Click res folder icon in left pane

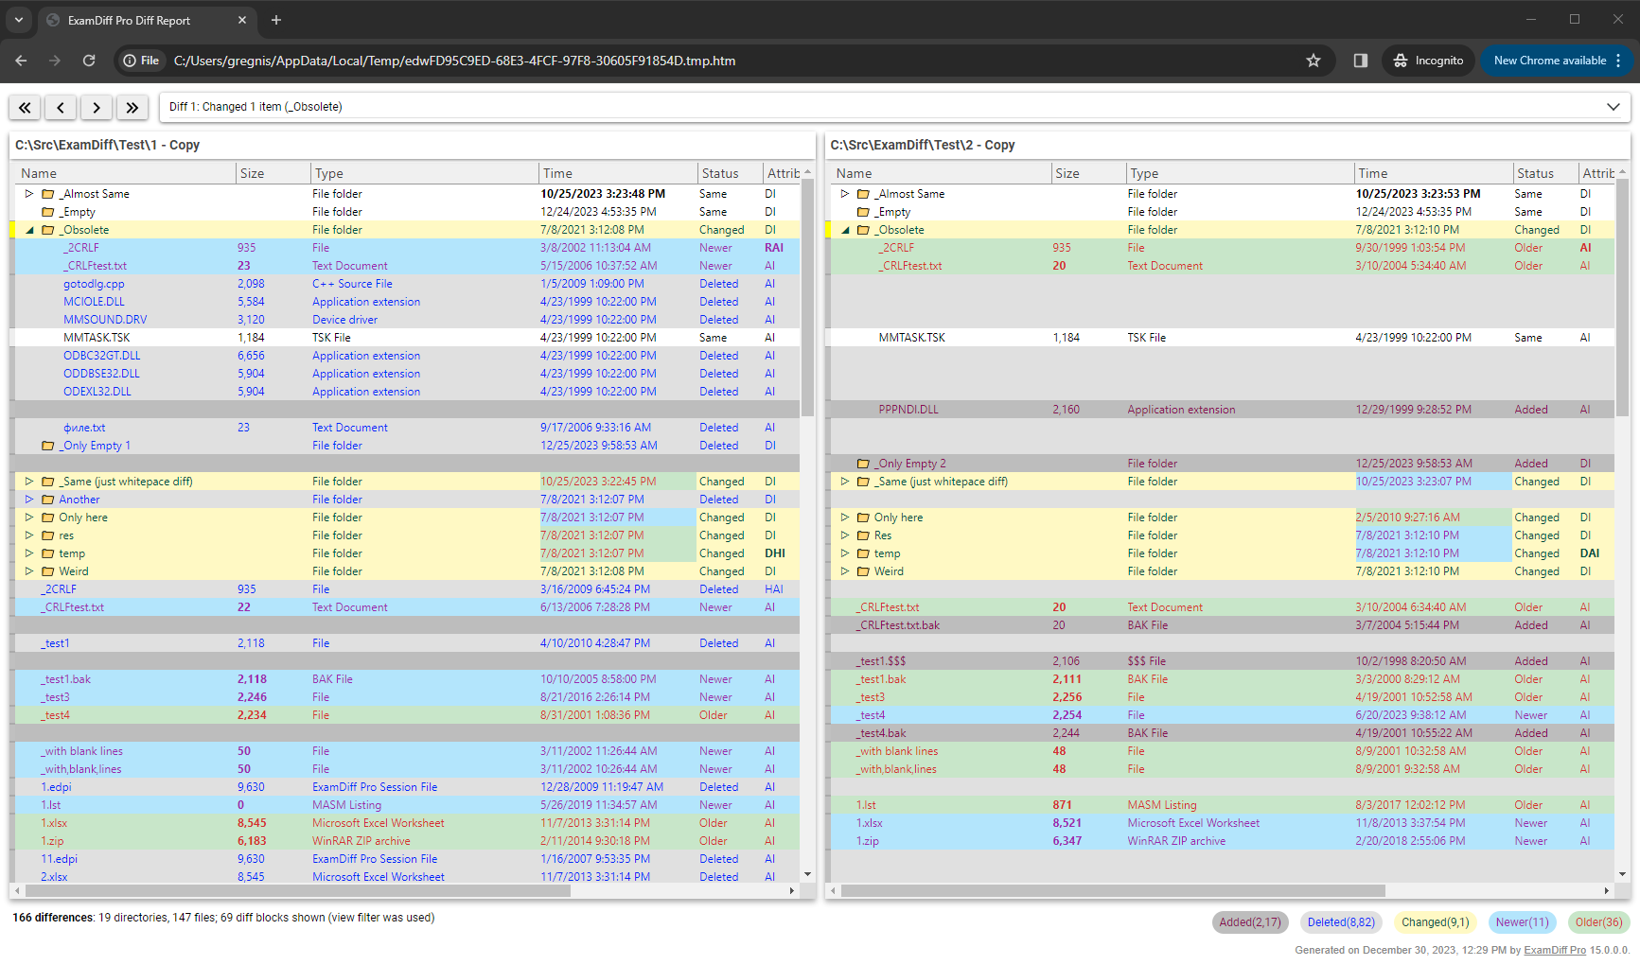pos(47,535)
